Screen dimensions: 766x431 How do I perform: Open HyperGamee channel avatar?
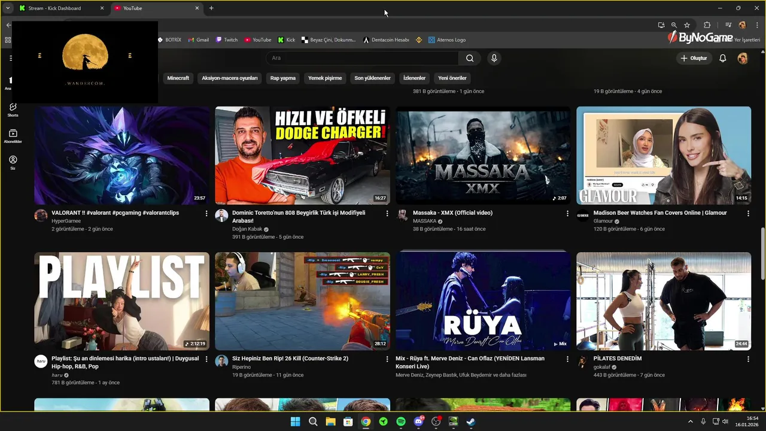(x=41, y=215)
